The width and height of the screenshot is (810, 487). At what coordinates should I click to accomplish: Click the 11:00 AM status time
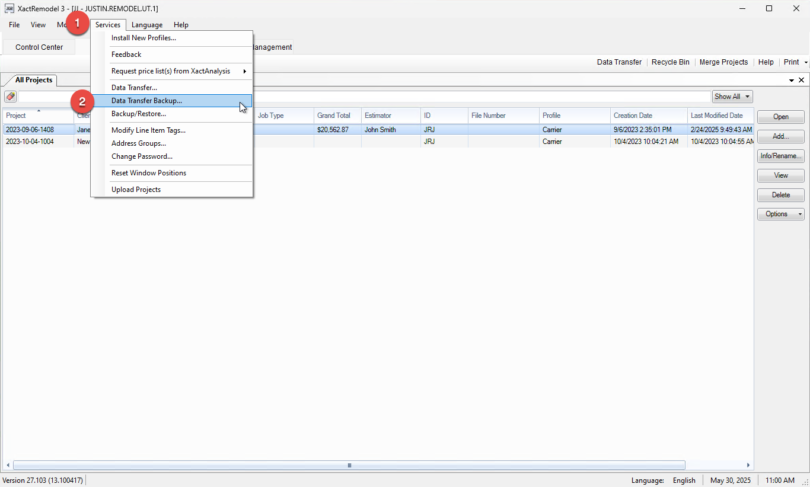(780, 480)
